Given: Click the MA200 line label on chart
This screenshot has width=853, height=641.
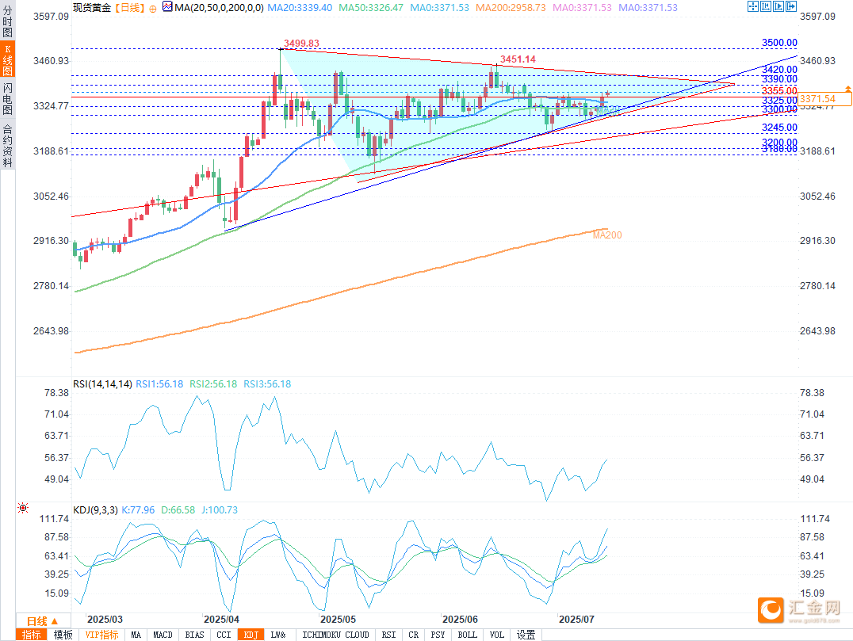Looking at the screenshot, I should [607, 235].
